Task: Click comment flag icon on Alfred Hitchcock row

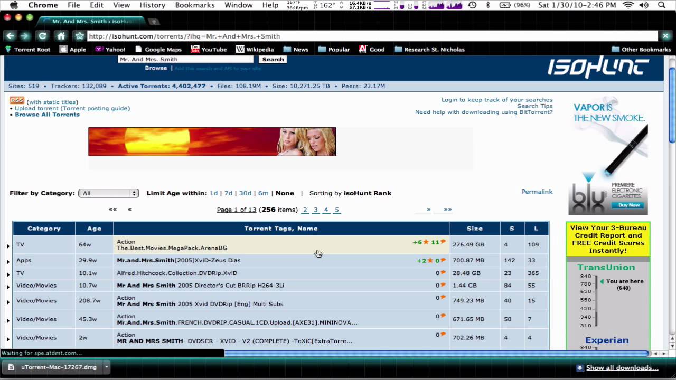Action: [x=443, y=273]
